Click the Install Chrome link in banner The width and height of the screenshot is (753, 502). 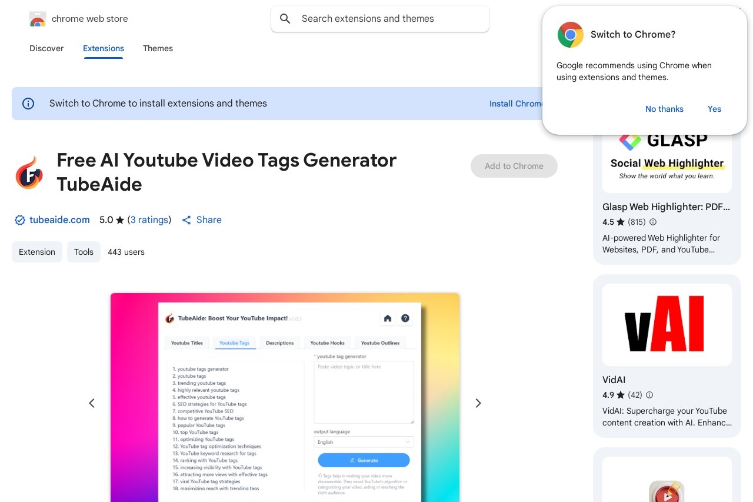[517, 104]
